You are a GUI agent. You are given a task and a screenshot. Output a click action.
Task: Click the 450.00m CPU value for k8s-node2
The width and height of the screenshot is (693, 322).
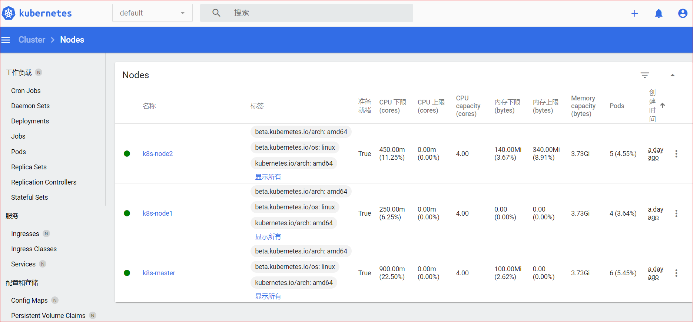392,153
